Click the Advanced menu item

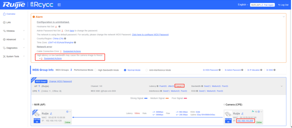click(11, 39)
